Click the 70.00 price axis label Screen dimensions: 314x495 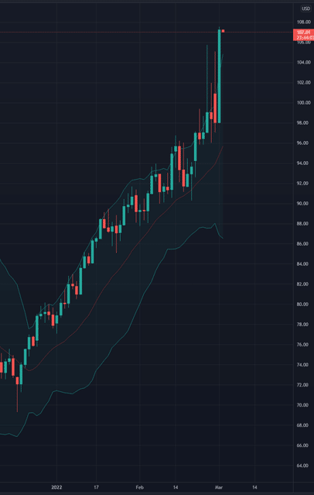[x=303, y=405]
